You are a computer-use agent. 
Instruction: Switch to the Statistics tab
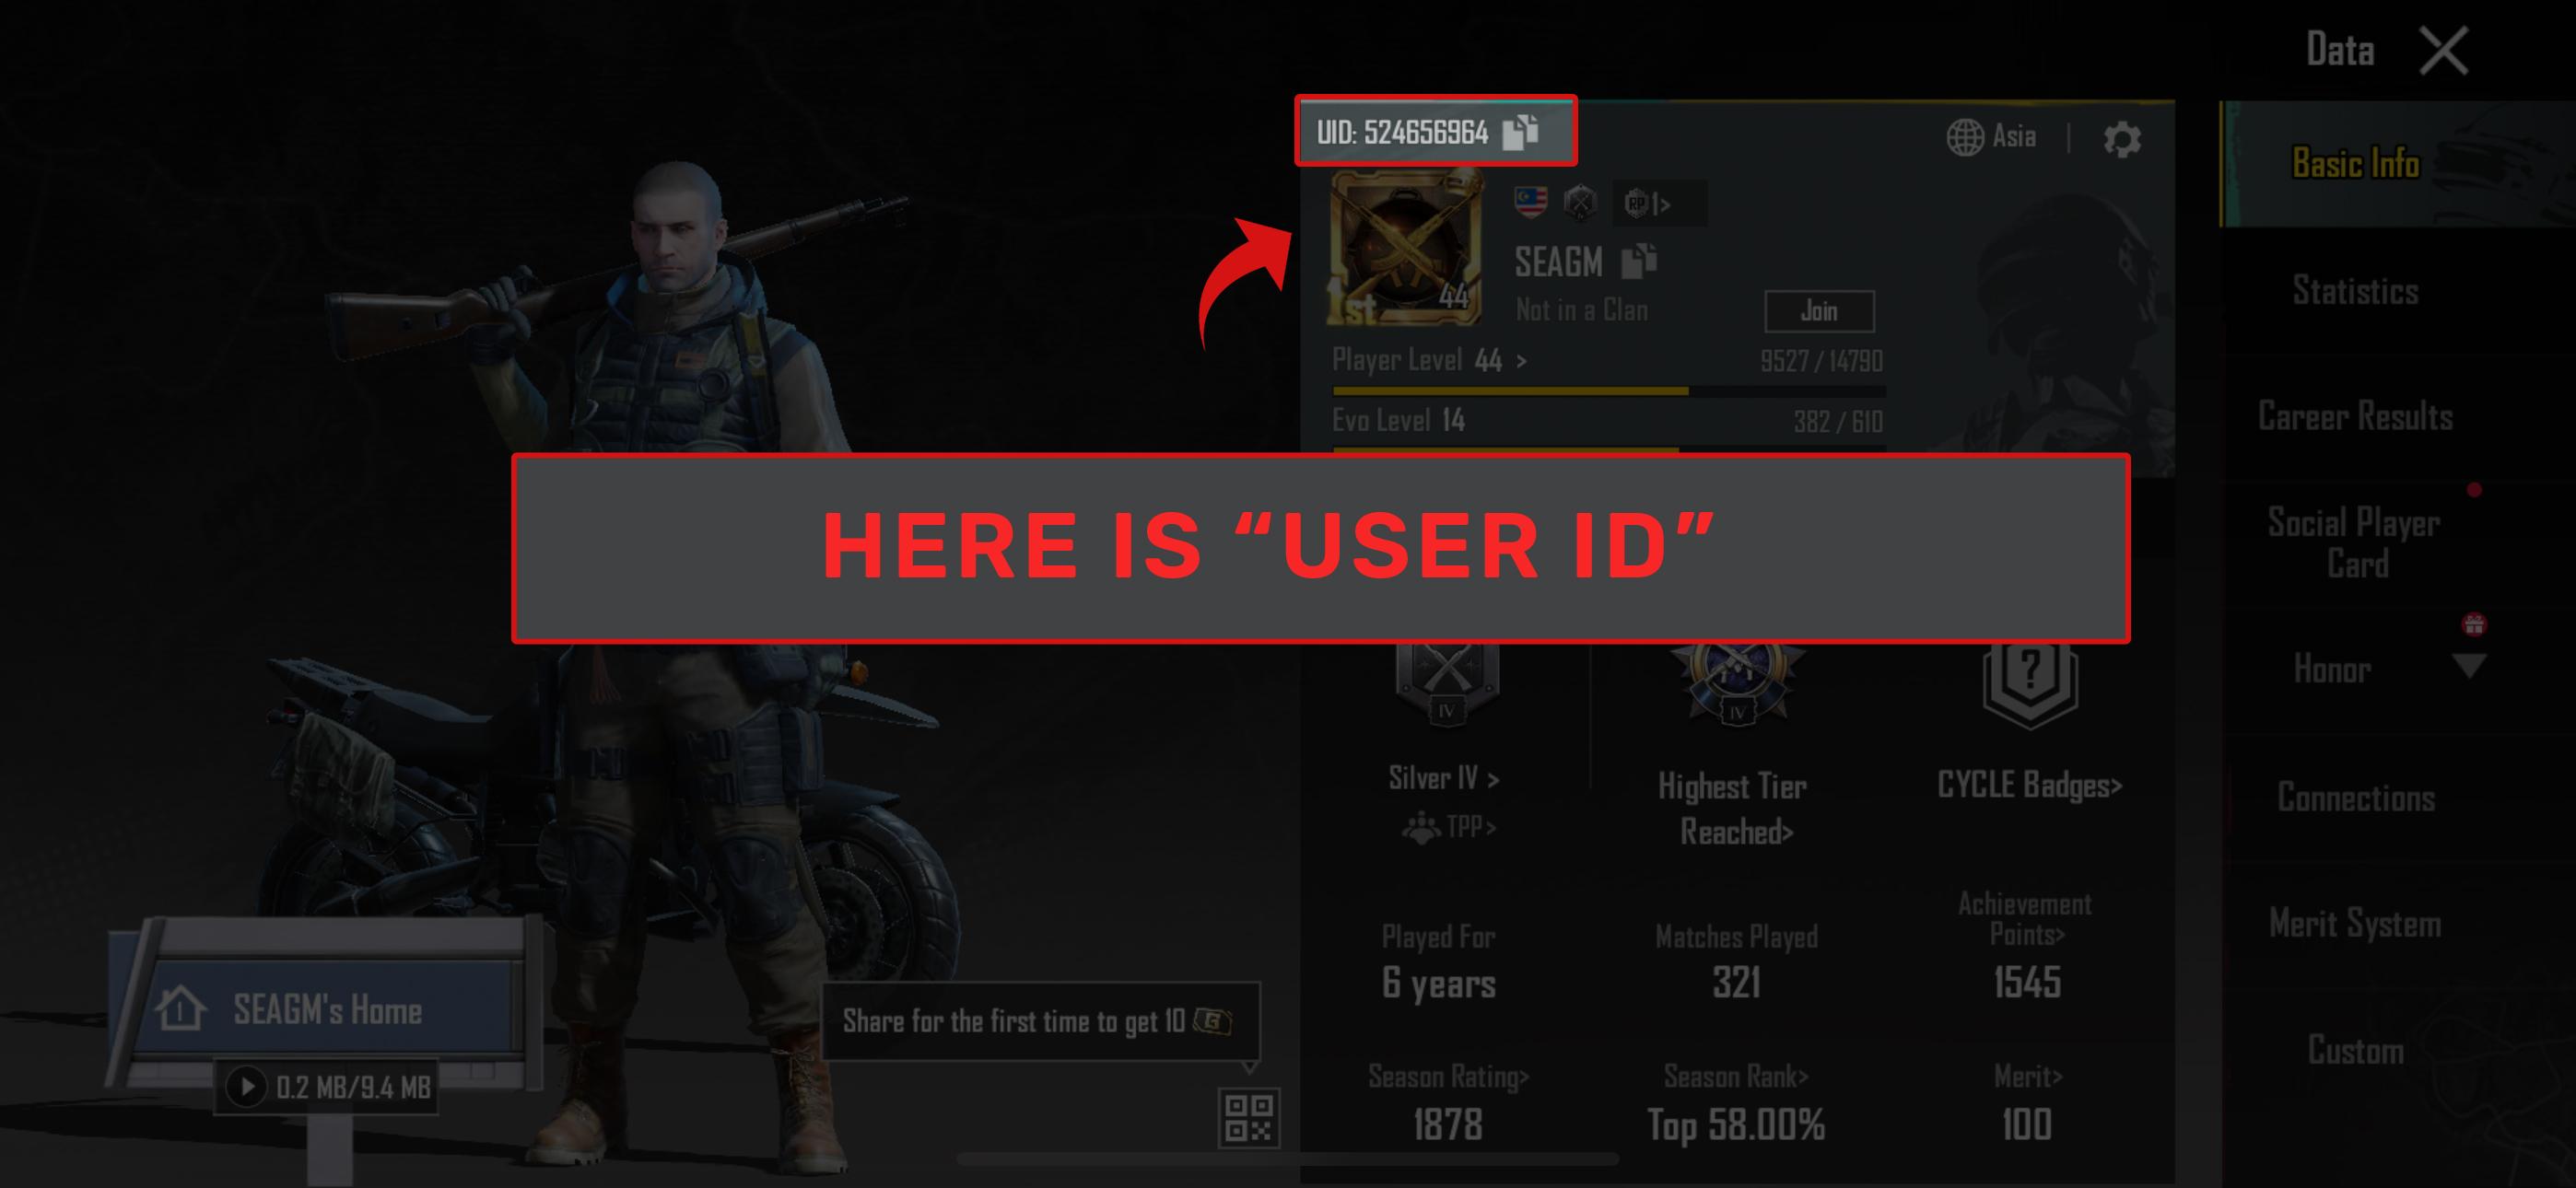2355,290
